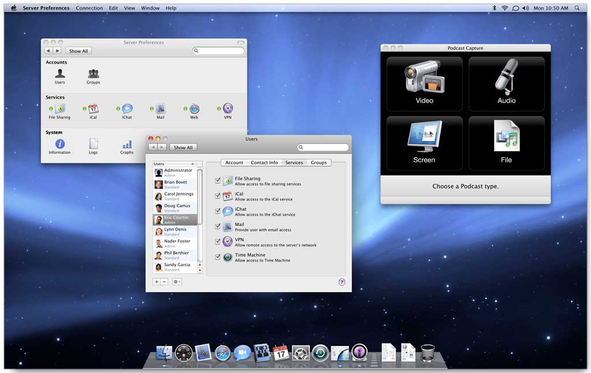Select the Screen podcast type
Viewport: 591px width, 373px height.
pos(424,143)
